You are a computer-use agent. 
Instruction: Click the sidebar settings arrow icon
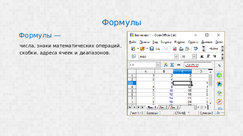pos(219,66)
